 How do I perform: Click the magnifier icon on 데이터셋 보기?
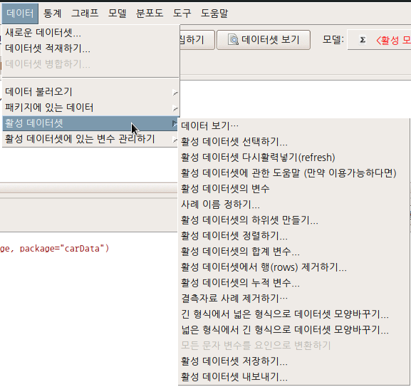pyautogui.click(x=233, y=40)
